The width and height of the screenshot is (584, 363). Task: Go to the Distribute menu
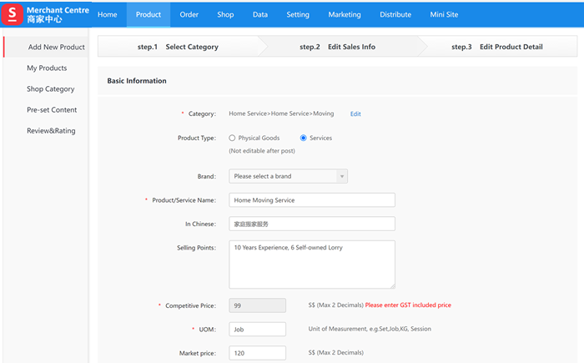[395, 14]
